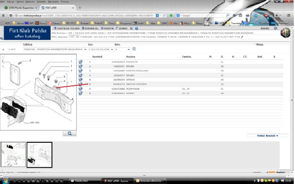
Task: Select the first diagram thumbnail
Action: tap(13, 155)
